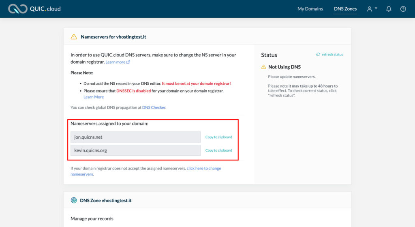The image size is (415, 227).
Task: Follow the Learn more link about registrar
Action: 116,62
